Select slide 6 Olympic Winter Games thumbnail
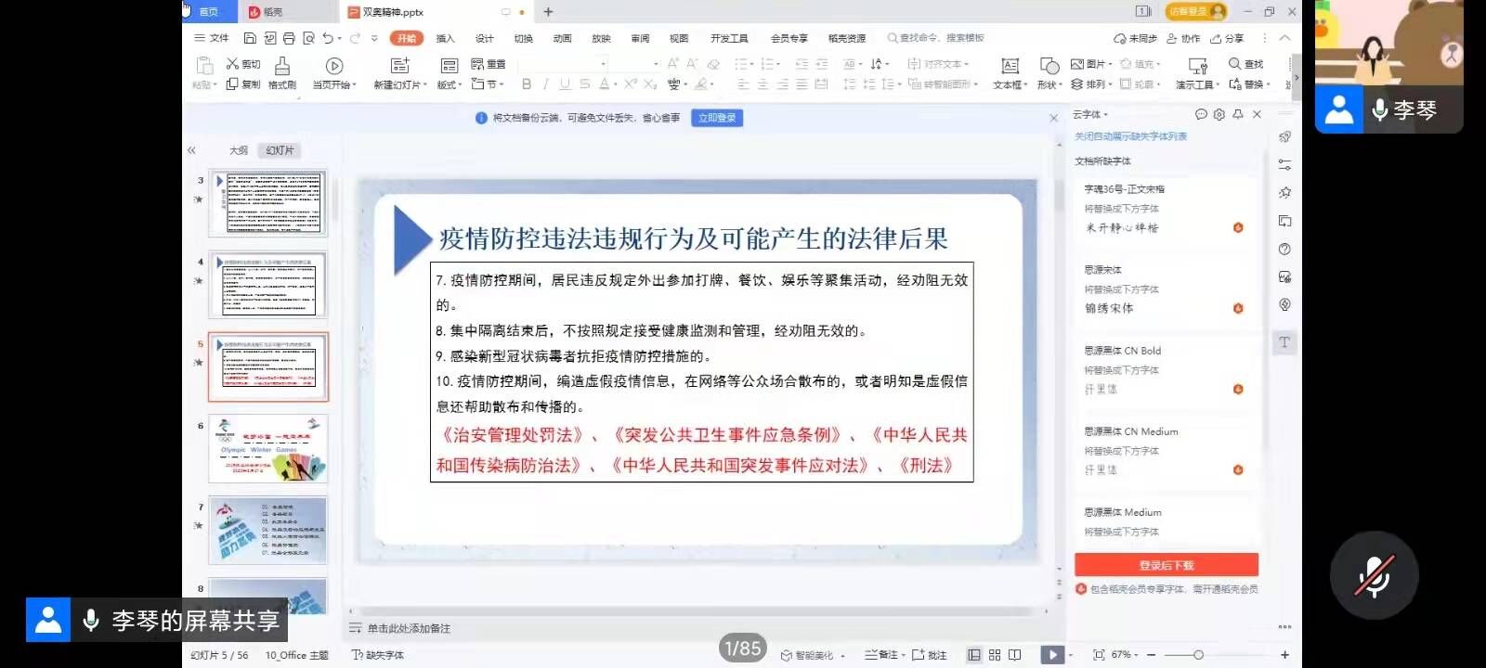The width and height of the screenshot is (1486, 668). (267, 449)
